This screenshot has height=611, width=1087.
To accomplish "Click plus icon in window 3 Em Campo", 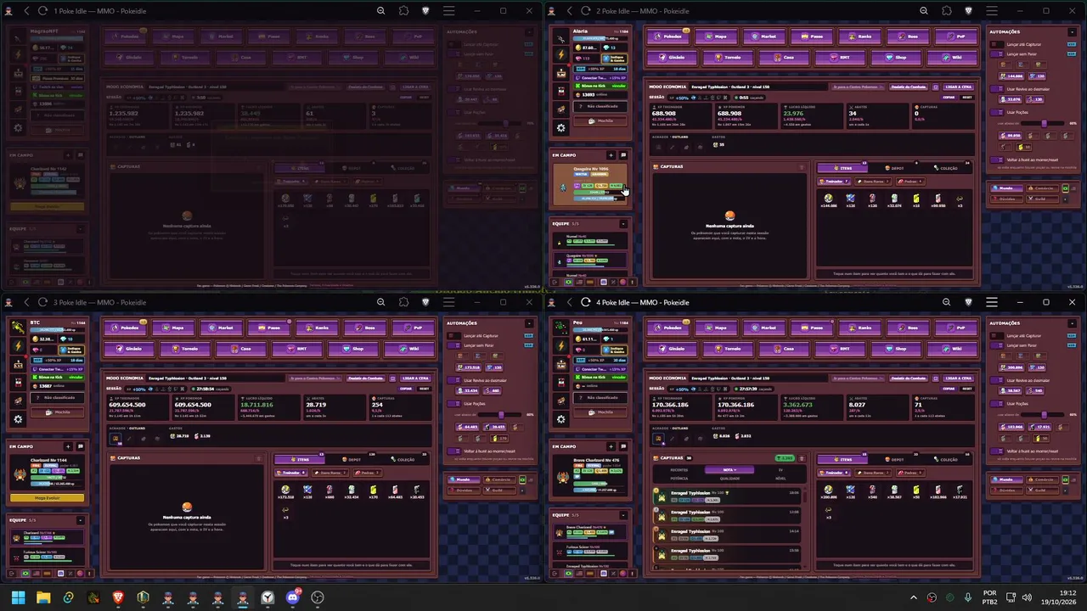I will click(68, 446).
